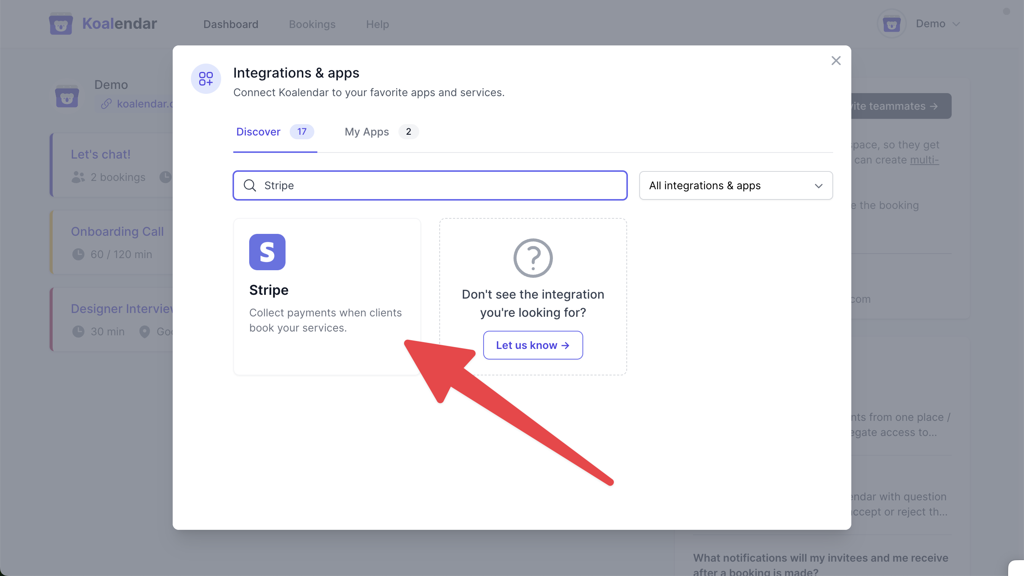Screen dimensions: 1024x576
Task: Expand the All integrations & apps dropdown
Action: click(x=736, y=185)
